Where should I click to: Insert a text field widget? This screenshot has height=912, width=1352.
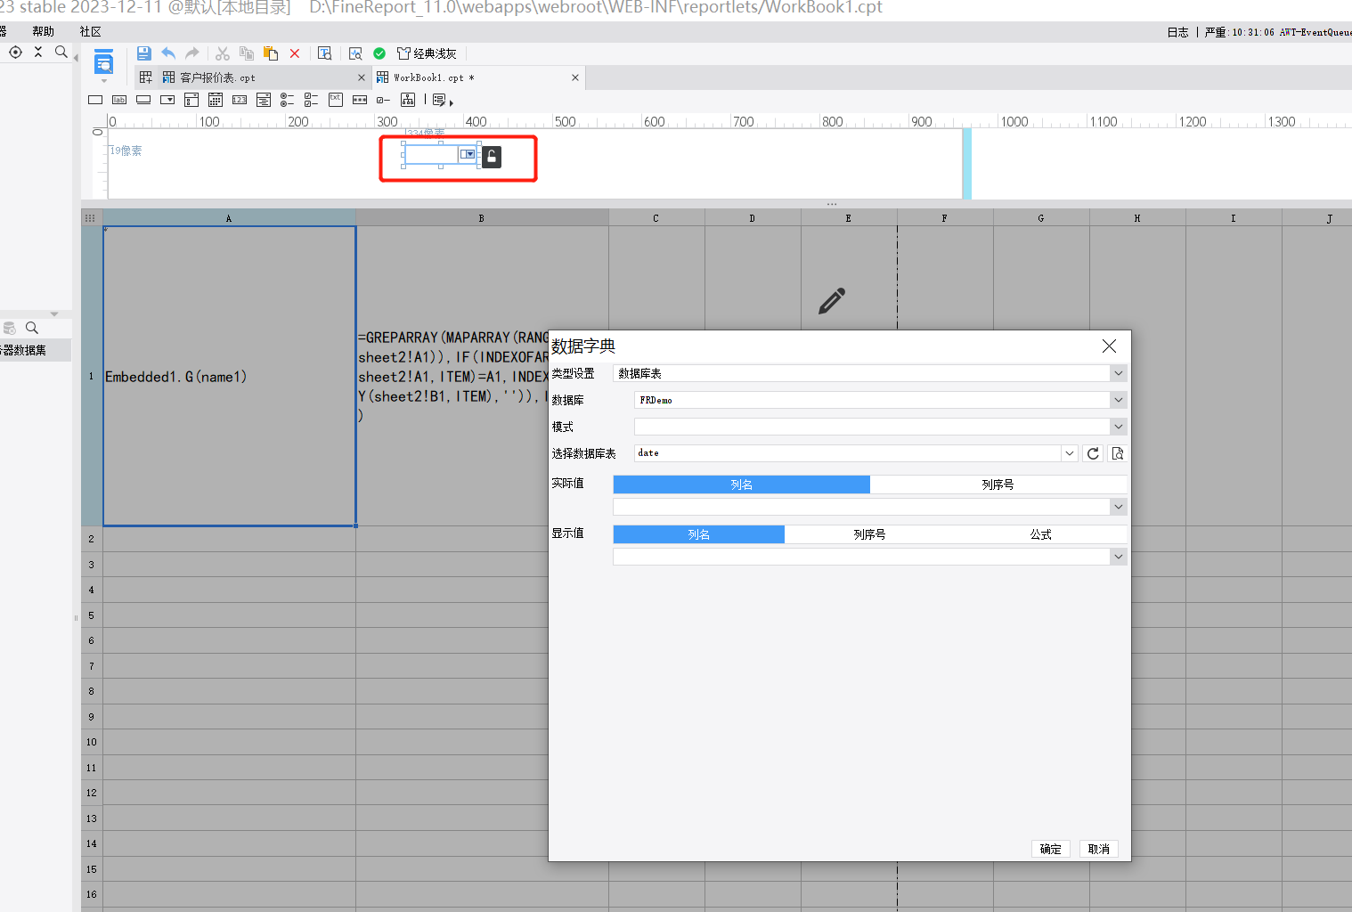pyautogui.click(x=95, y=100)
